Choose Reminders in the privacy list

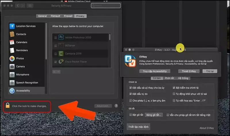[x=22, y=50]
